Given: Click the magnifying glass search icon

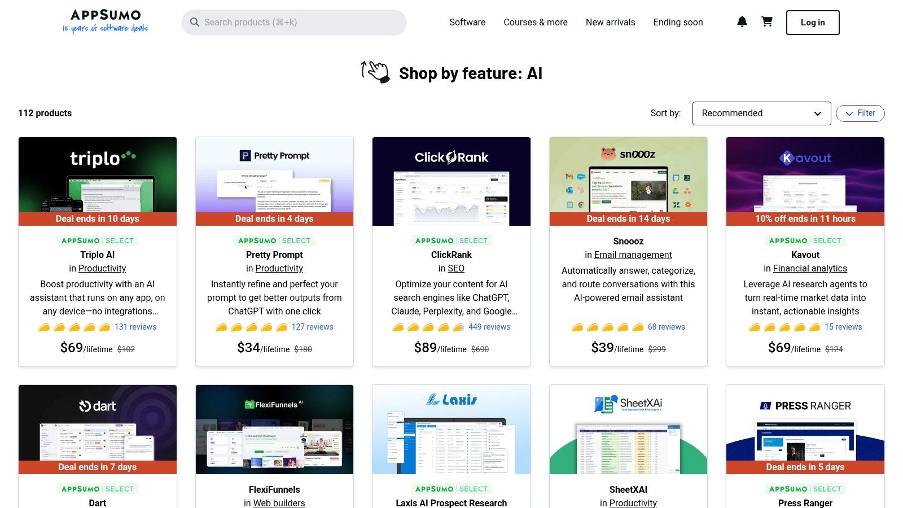Looking at the screenshot, I should pos(195,22).
